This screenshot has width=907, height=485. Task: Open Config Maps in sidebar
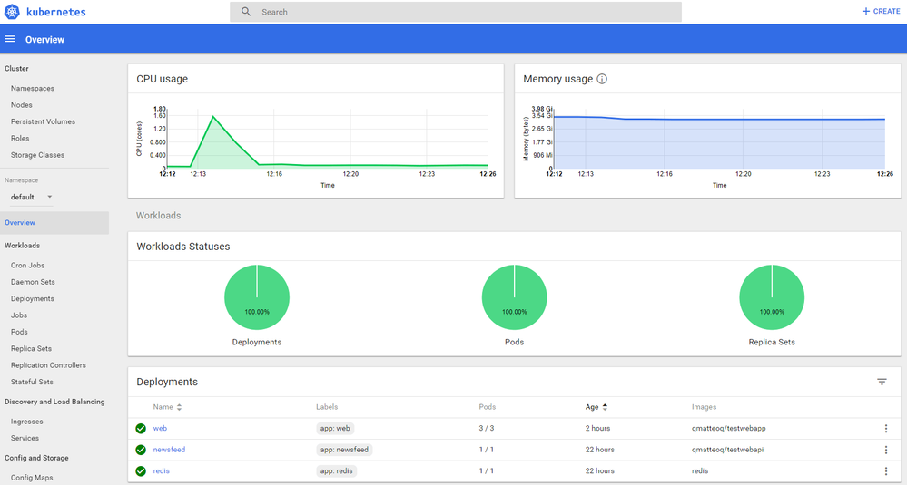point(32,478)
